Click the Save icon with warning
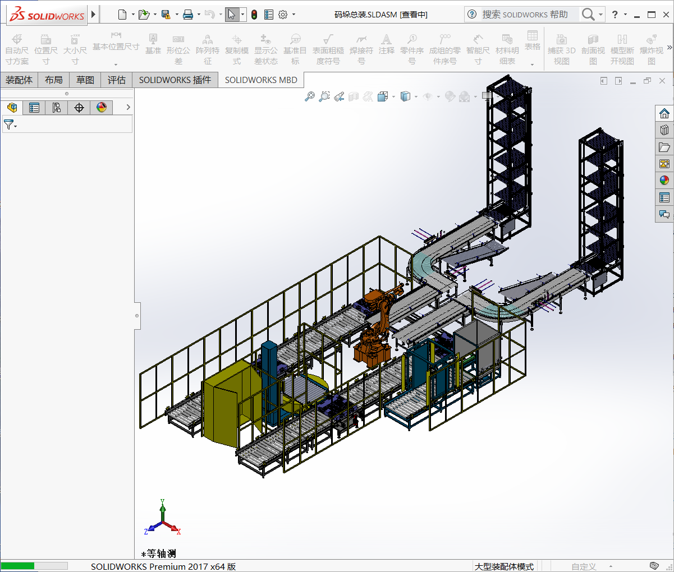Screen dimensions: 674x572 [x=166, y=15]
